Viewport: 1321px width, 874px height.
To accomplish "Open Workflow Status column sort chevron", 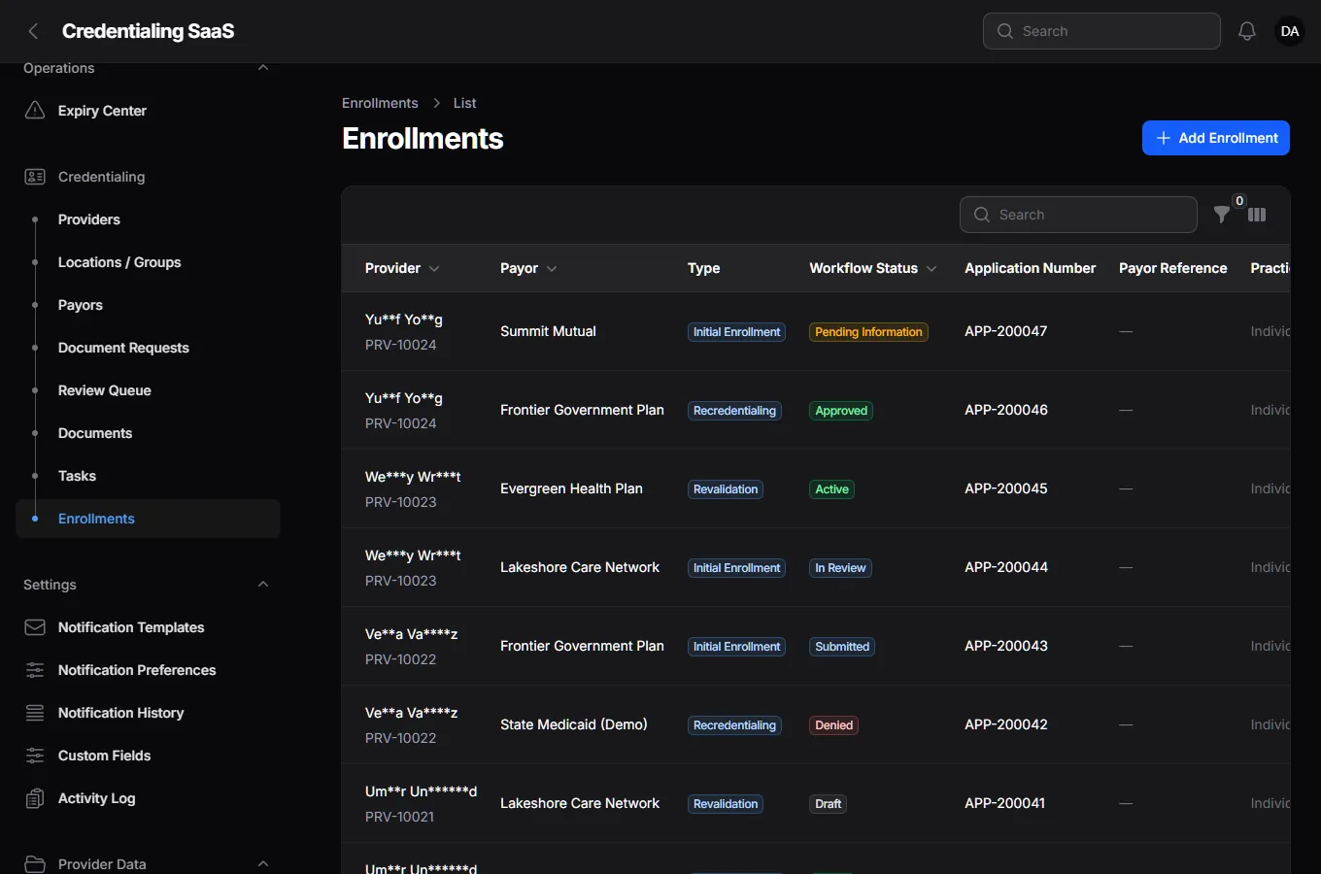I will click(931, 268).
